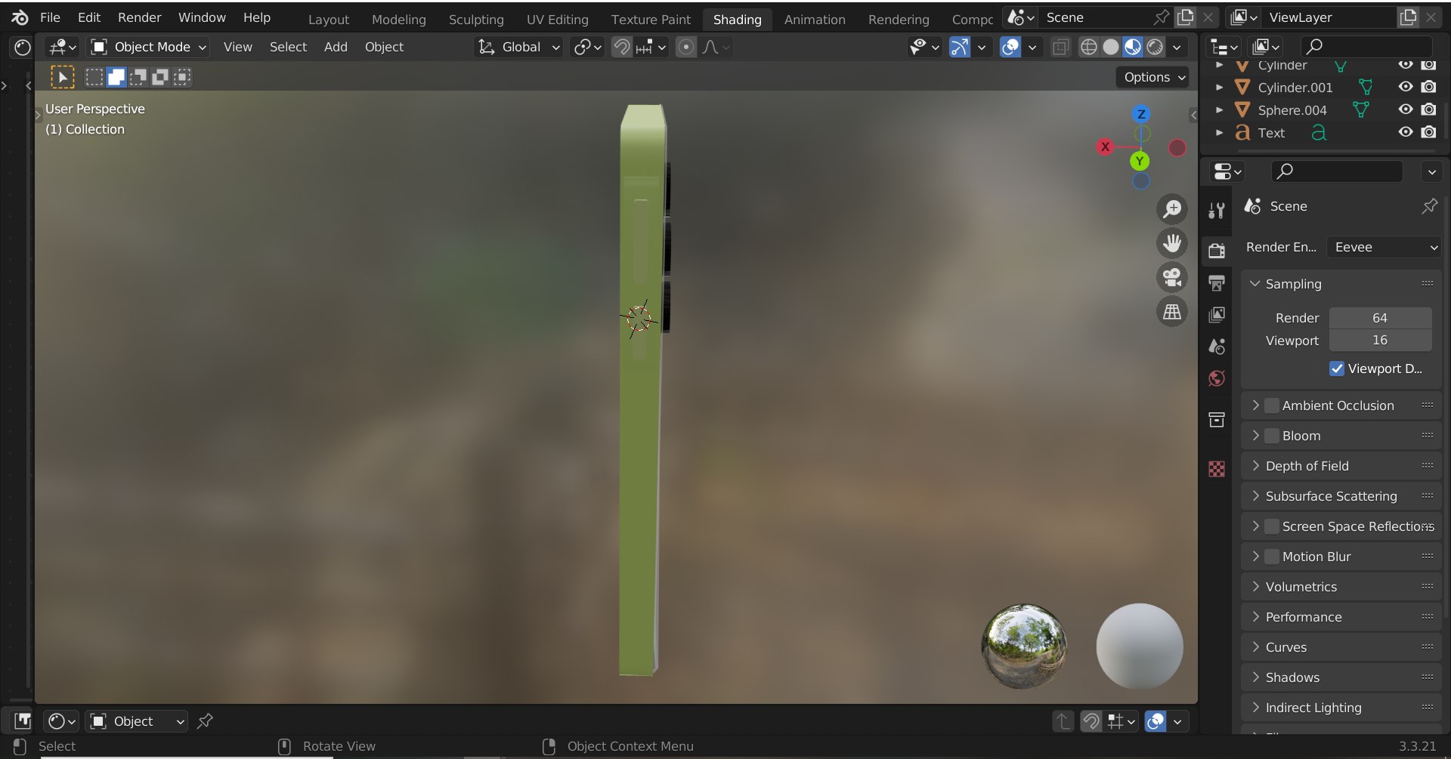Click the zoom view magnifier icon

(1172, 209)
